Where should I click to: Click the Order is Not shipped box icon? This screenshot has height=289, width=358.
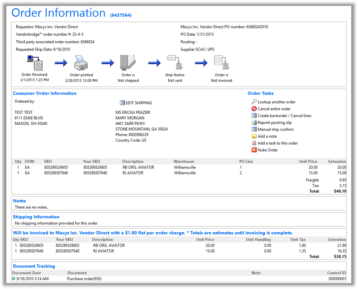(x=128, y=62)
